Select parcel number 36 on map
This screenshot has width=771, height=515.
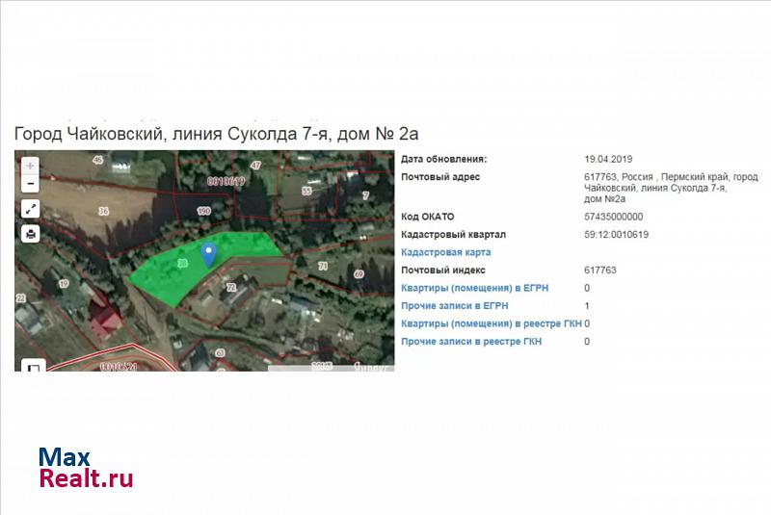pyautogui.click(x=103, y=212)
